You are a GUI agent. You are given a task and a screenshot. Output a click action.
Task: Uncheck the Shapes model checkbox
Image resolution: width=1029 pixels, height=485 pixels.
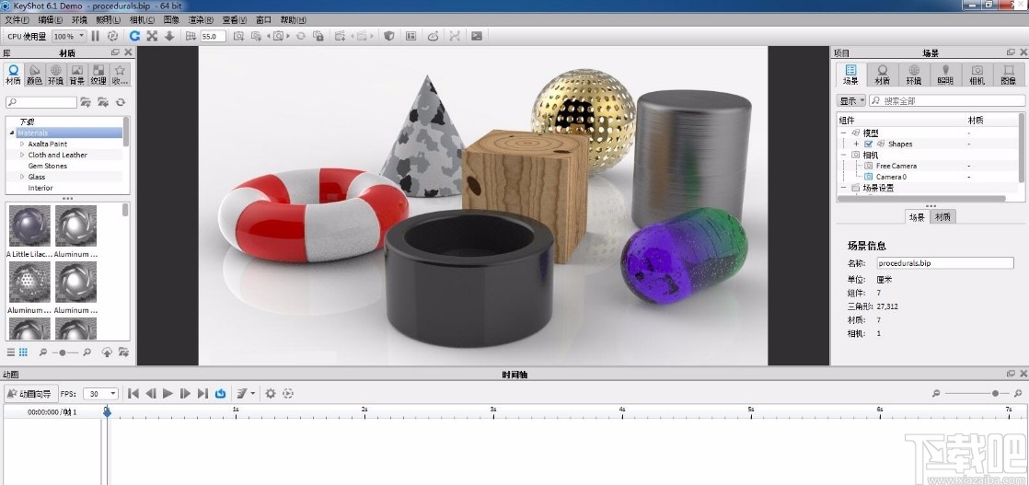(x=869, y=144)
